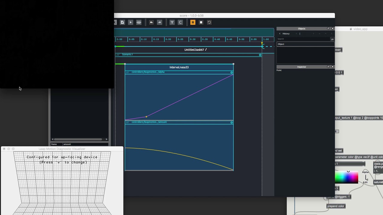Click the alpha automation drag handle dots
This screenshot has height=215, width=383.
tap(127, 72)
